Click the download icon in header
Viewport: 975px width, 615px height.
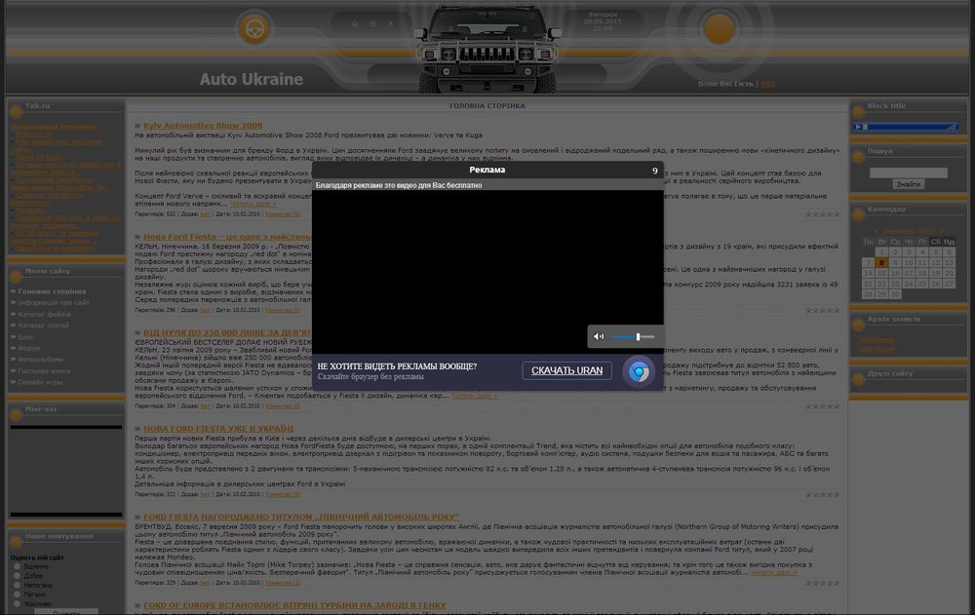[x=390, y=22]
